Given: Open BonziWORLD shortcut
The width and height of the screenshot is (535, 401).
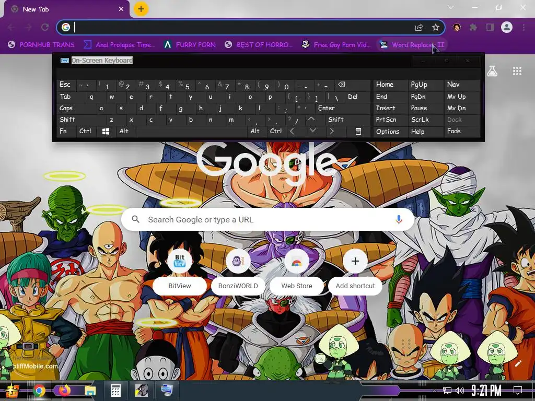Looking at the screenshot, I should [x=238, y=272].
